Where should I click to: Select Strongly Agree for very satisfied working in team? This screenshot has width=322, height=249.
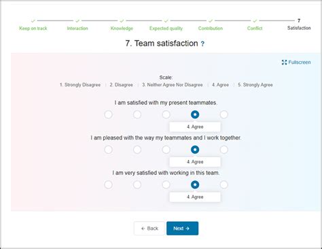coord(224,184)
